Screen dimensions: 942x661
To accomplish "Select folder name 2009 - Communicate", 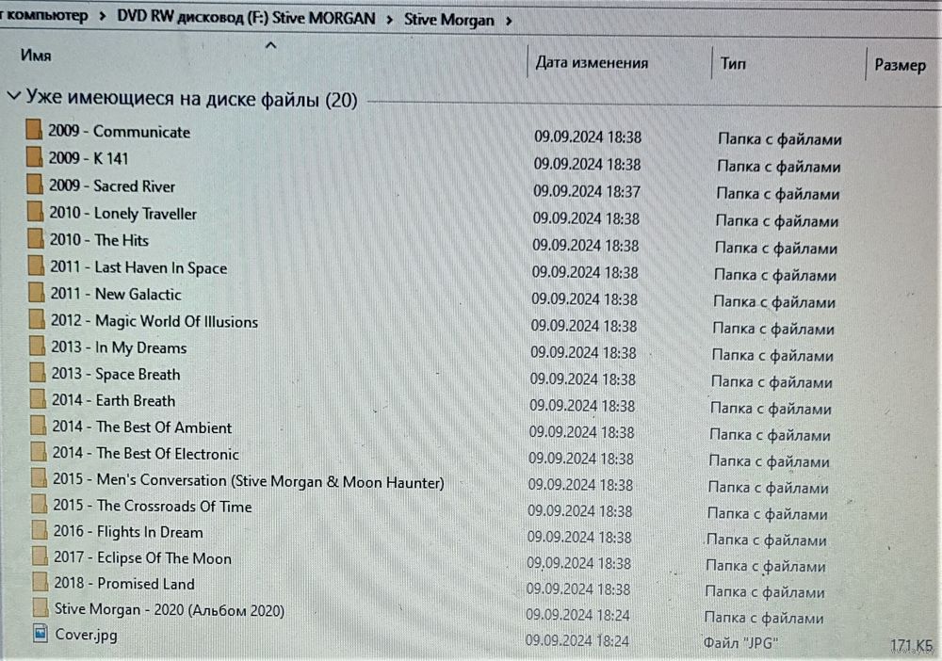I will point(119,132).
